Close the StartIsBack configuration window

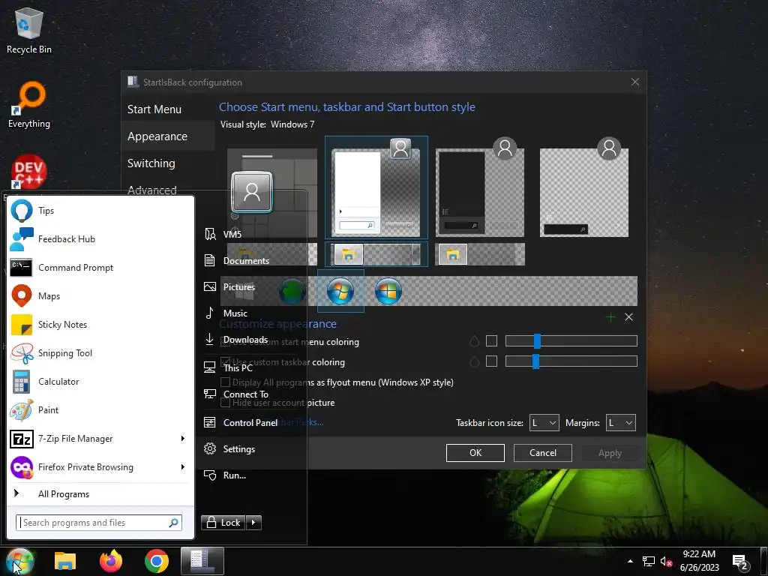click(x=634, y=82)
